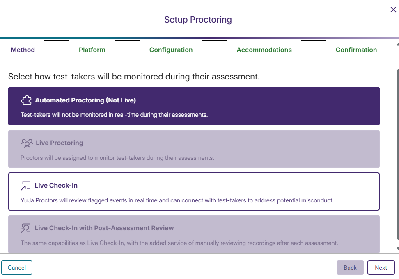This screenshot has width=399, height=279.
Task: Select the Live Proctoring option
Action: click(x=194, y=149)
